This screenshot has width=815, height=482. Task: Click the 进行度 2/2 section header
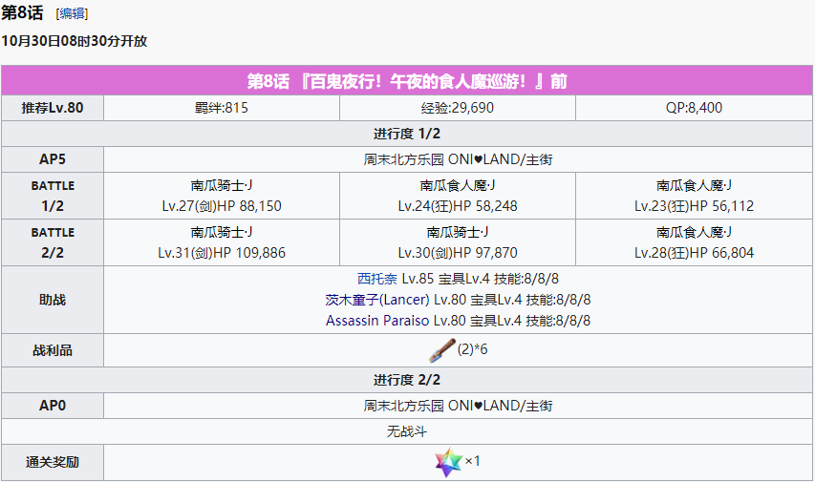[x=407, y=380]
